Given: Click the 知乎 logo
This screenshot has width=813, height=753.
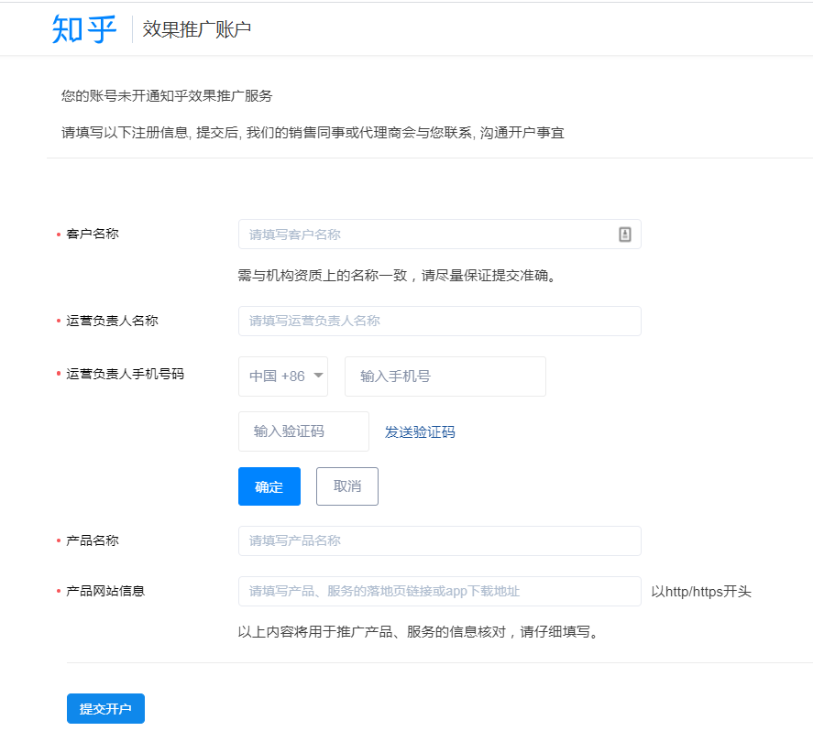Looking at the screenshot, I should click(x=84, y=29).
